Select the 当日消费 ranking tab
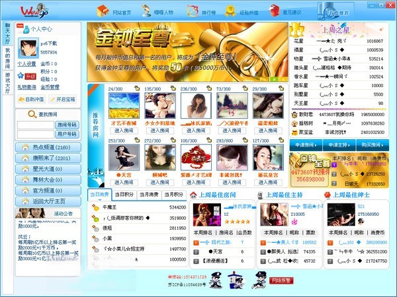Viewport: 397px width, 297px height. pyautogui.click(x=99, y=195)
